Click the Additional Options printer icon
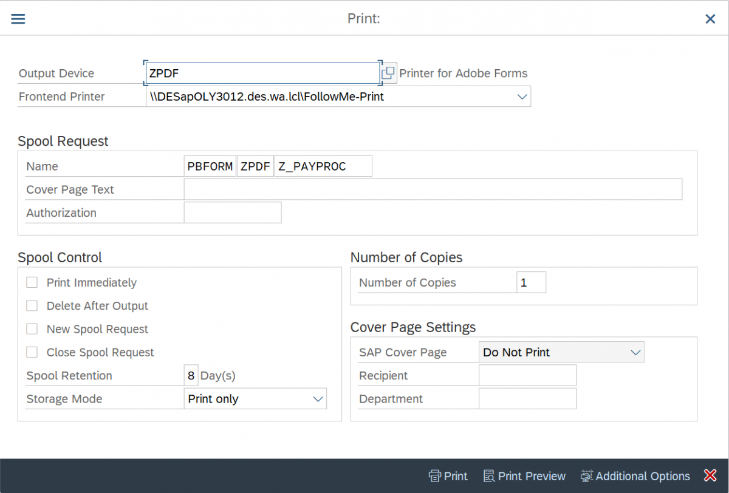729x493 pixels. click(x=587, y=476)
